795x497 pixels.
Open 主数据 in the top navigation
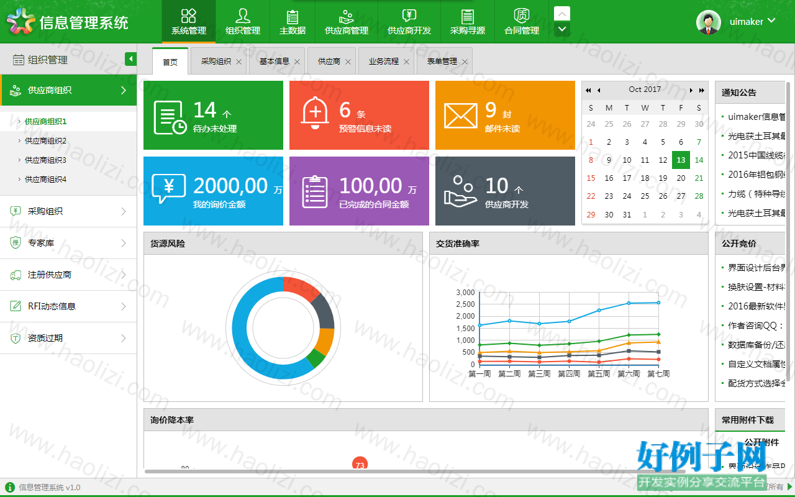[293, 21]
